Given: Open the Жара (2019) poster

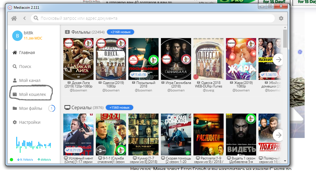Looking at the screenshot, I should [241, 59].
